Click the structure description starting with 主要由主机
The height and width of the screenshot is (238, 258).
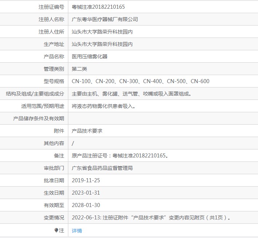point(132,94)
